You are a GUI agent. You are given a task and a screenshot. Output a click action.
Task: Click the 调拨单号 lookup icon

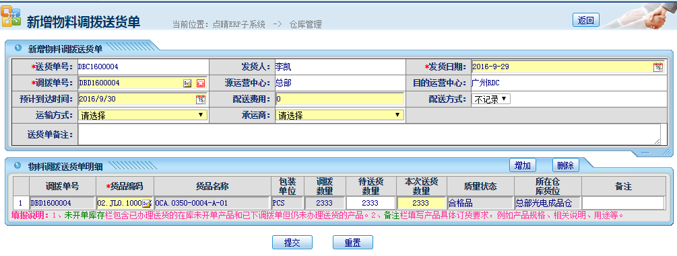tap(187, 83)
